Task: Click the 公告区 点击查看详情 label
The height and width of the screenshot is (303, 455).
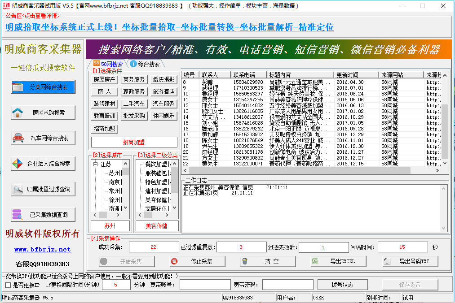Action: [33, 16]
